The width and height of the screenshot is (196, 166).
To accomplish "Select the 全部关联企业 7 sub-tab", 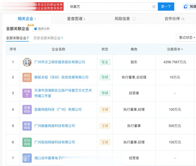I will (17, 38).
